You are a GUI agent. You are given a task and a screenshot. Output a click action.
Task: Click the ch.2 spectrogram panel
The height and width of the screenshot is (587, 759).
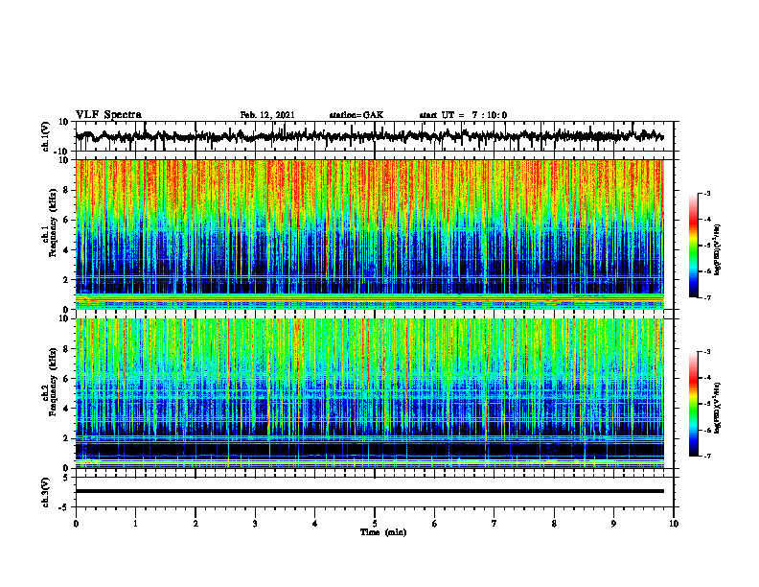(369, 393)
